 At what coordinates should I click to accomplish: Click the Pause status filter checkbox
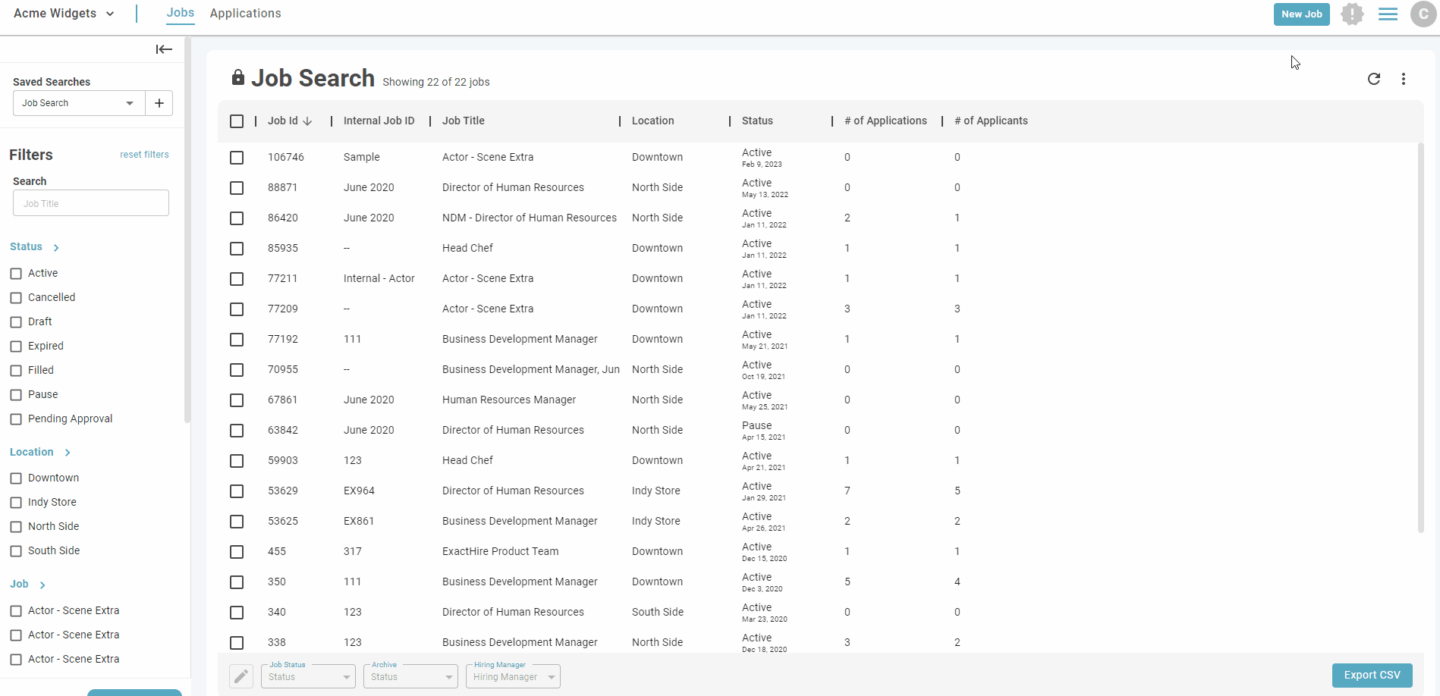point(16,395)
